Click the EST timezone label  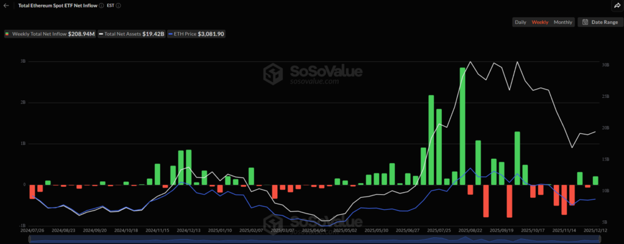pos(111,5)
